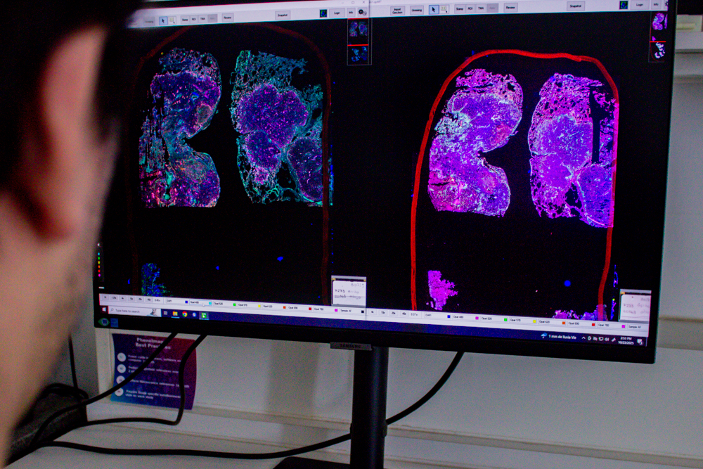This screenshot has width=703, height=469.
Task: Open File Explorer from the taskbar
Action: (x=174, y=313)
